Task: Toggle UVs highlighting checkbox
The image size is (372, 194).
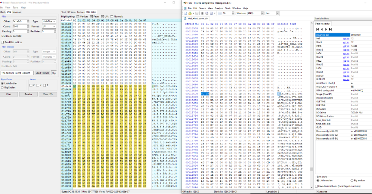Action: [x=103, y=17]
